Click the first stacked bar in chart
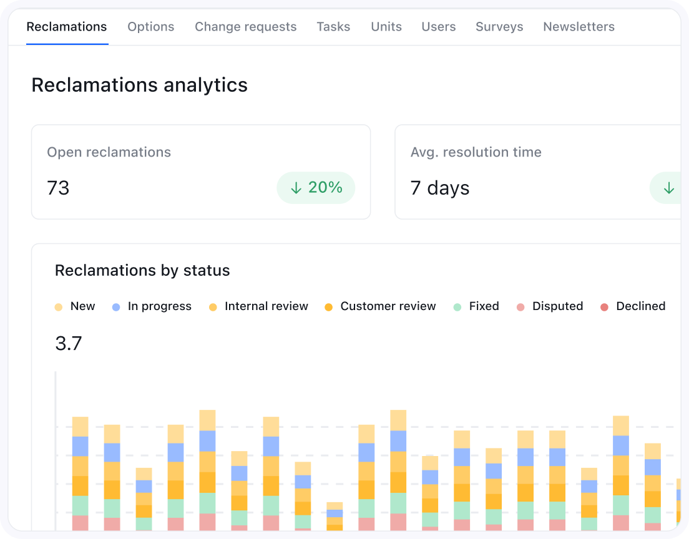Image resolution: width=689 pixels, height=539 pixels. coord(81,473)
